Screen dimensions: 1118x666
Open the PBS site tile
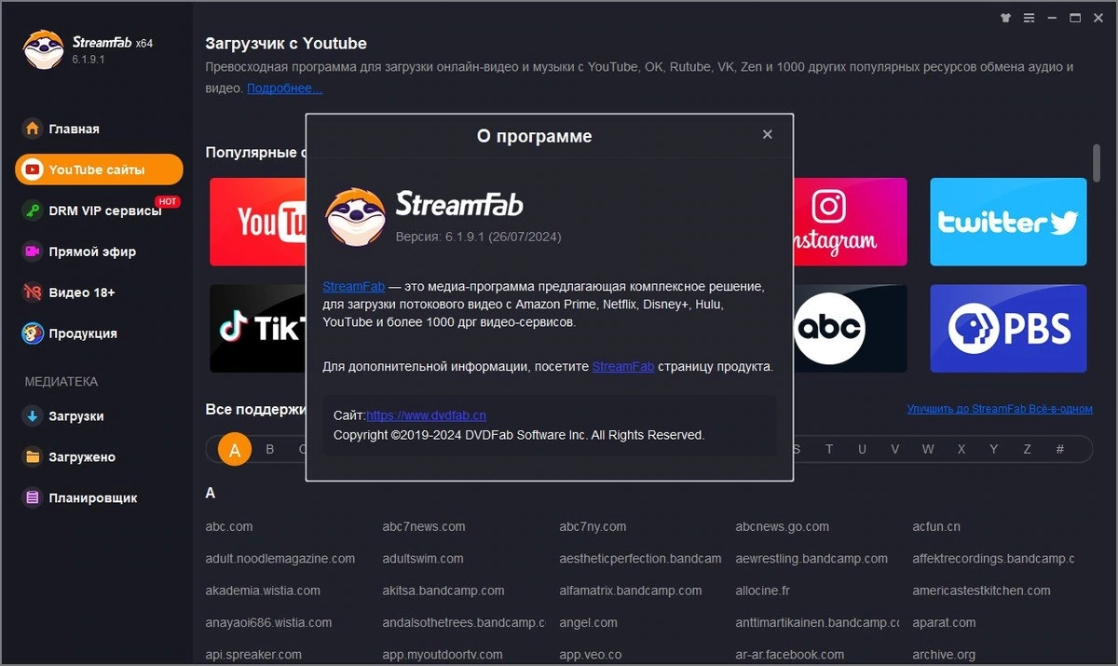coord(1008,328)
